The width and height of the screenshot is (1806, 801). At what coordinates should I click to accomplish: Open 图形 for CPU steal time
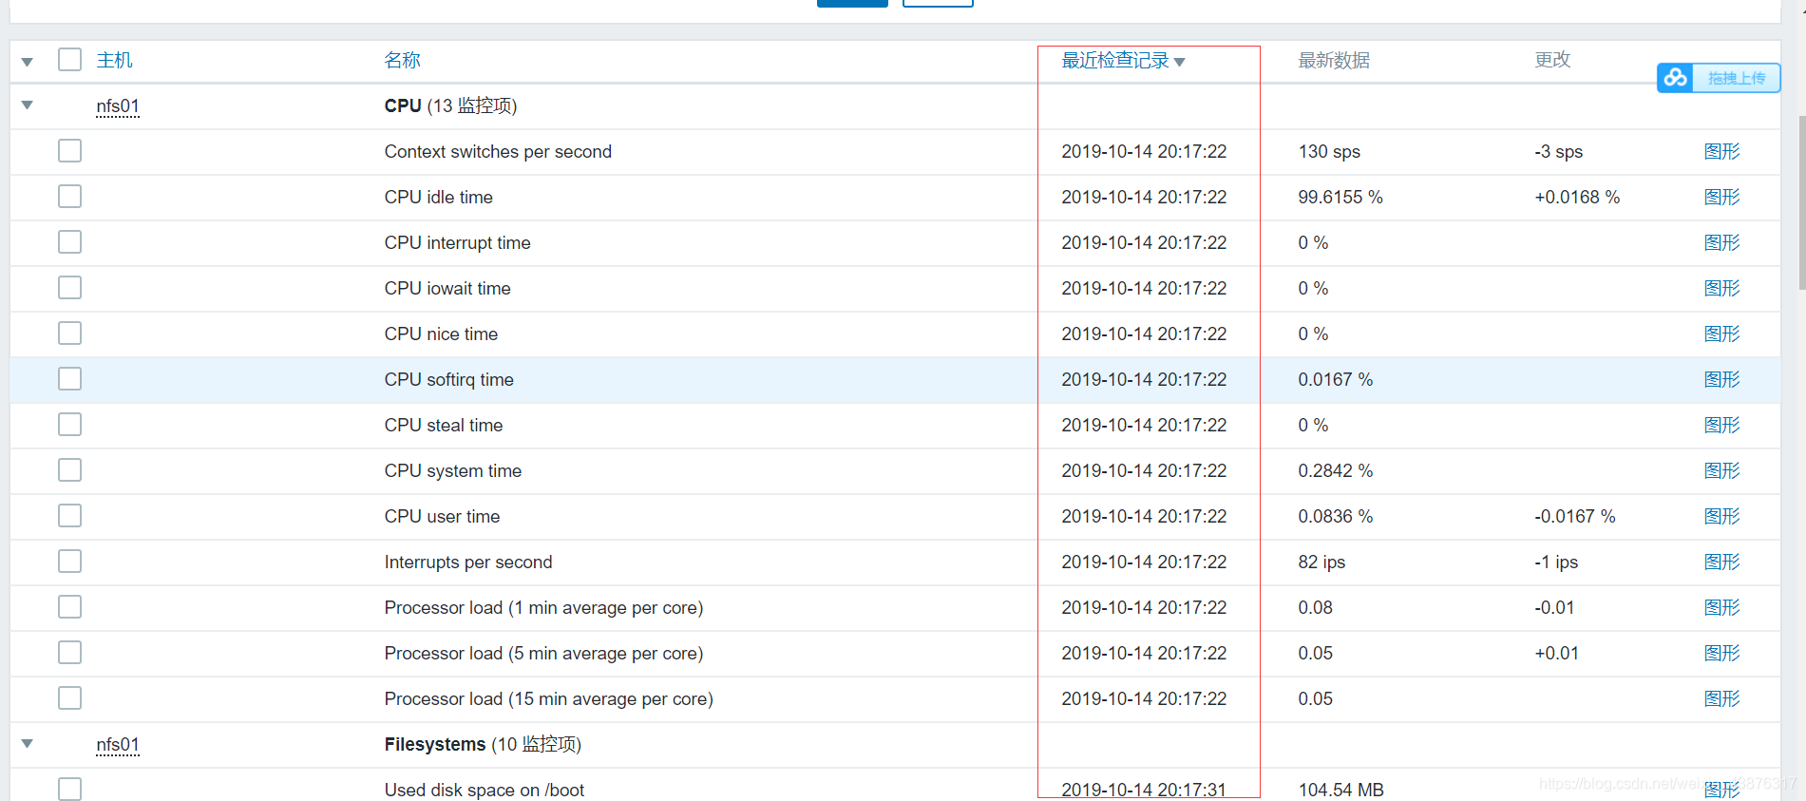[1721, 425]
